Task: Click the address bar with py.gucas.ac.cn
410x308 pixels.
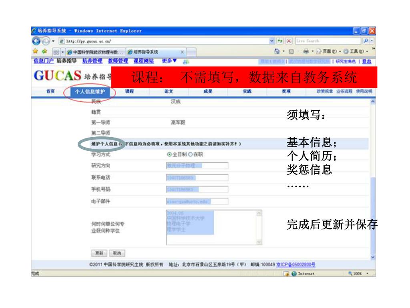Action: (x=164, y=41)
